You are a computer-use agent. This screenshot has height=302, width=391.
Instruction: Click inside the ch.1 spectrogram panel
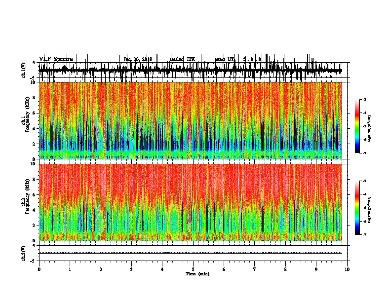tap(191, 120)
